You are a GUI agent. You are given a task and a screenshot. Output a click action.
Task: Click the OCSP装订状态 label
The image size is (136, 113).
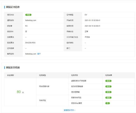point(72,37)
